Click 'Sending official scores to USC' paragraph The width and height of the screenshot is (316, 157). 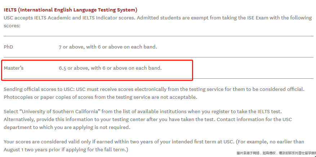(x=154, y=93)
